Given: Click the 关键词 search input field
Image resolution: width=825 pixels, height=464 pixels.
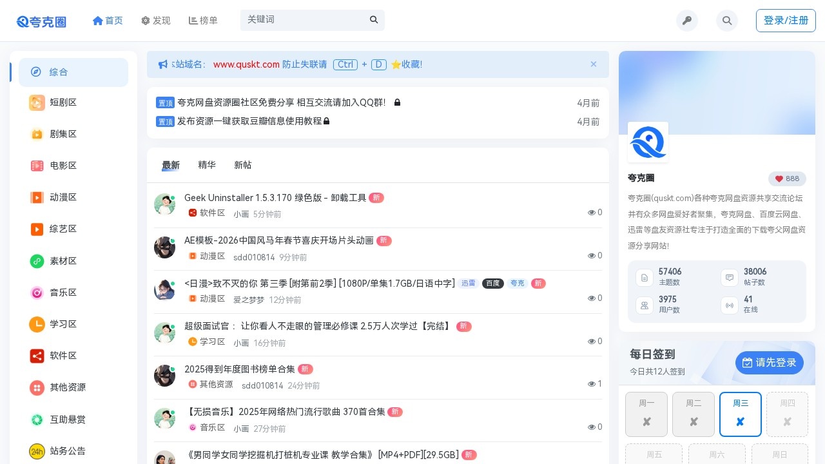Looking at the screenshot, I should (x=303, y=20).
